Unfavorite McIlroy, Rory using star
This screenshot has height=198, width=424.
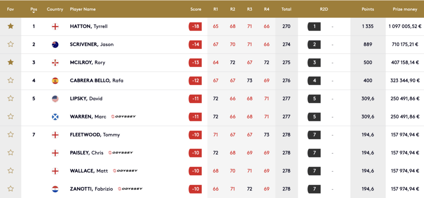(x=11, y=62)
